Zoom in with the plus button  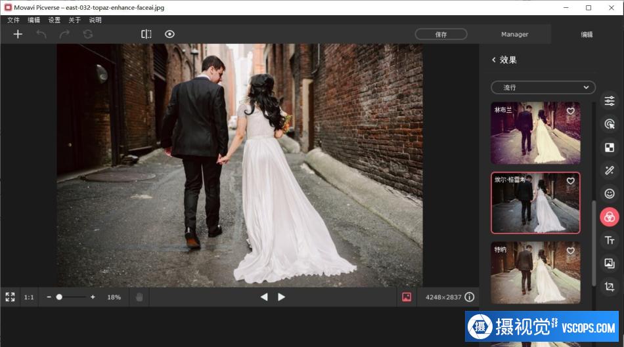(93, 297)
